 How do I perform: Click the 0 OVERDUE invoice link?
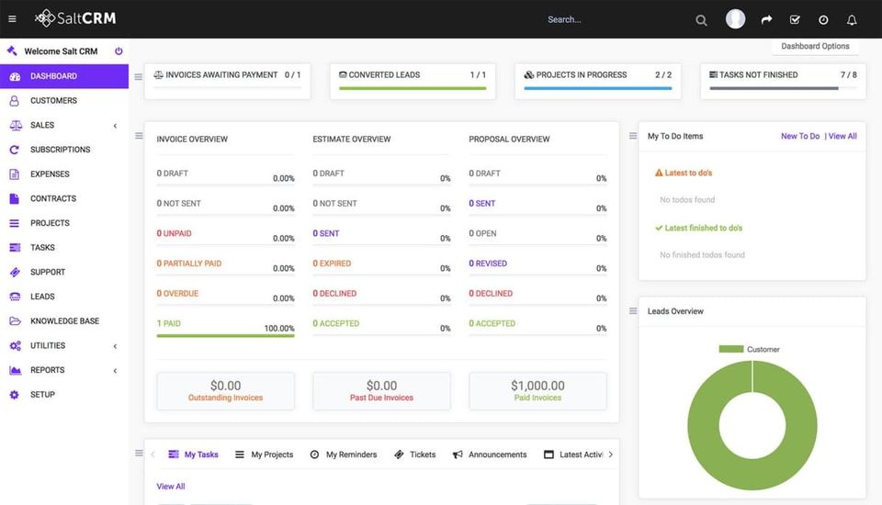(x=177, y=294)
